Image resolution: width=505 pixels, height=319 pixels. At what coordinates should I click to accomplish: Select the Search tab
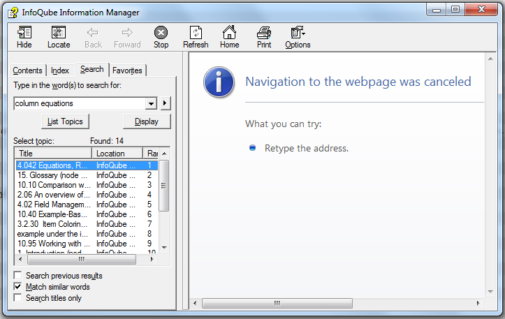coord(92,69)
